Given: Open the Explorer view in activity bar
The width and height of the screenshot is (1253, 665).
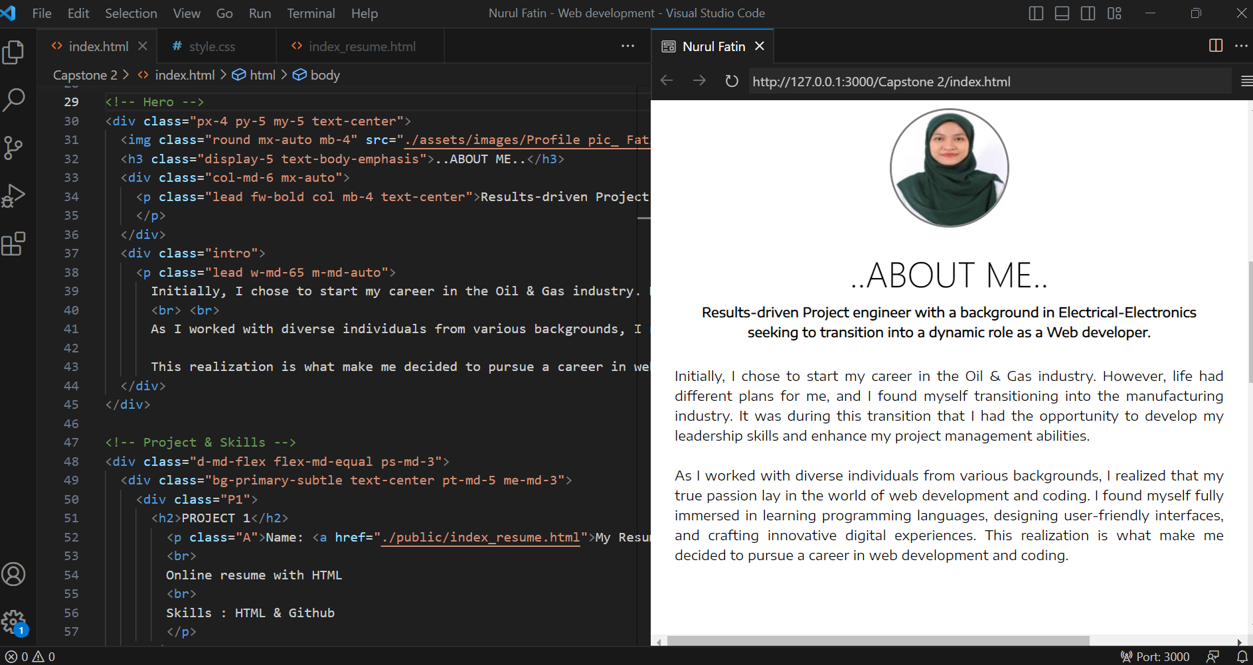Looking at the screenshot, I should point(13,52).
